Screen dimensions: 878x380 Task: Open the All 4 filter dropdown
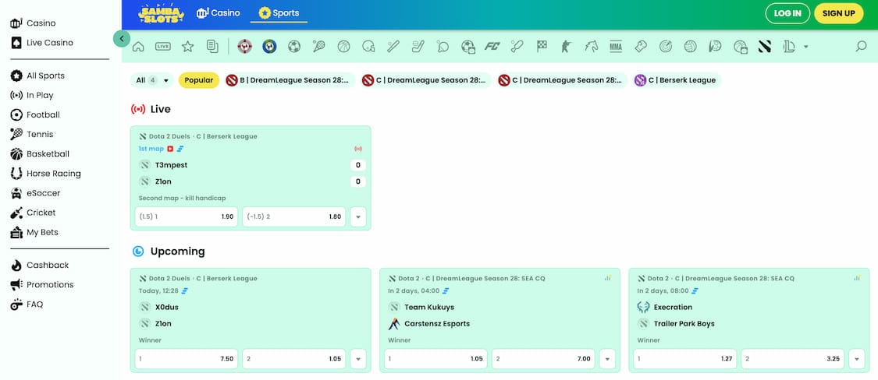pyautogui.click(x=151, y=80)
